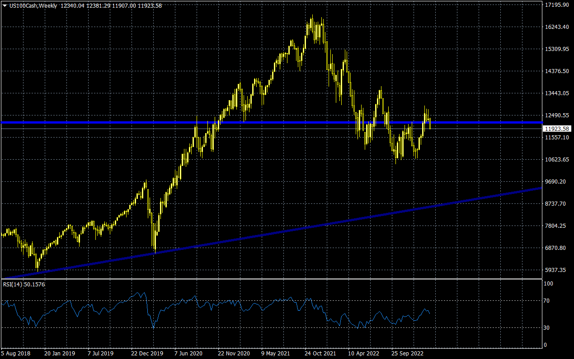Click the 14376.50 price axis label
Viewport: 574px width, 359px height.
pos(556,71)
